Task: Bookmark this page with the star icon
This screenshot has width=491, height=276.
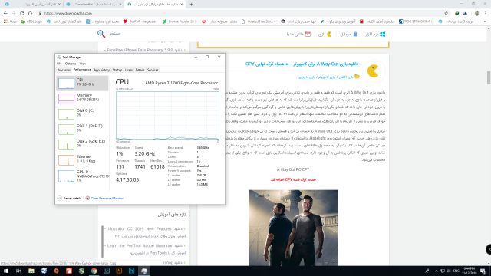Action: pos(447,13)
